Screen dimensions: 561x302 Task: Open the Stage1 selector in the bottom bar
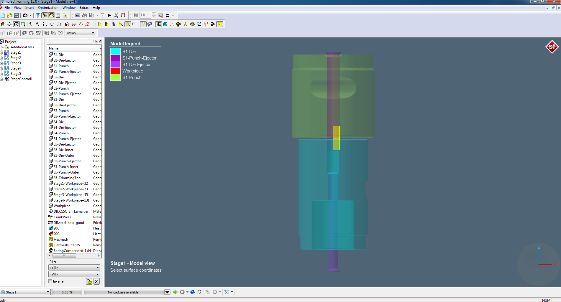[x=25, y=292]
